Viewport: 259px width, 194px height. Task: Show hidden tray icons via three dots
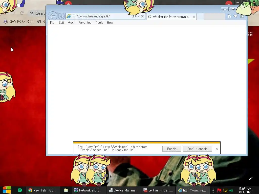tap(213, 190)
